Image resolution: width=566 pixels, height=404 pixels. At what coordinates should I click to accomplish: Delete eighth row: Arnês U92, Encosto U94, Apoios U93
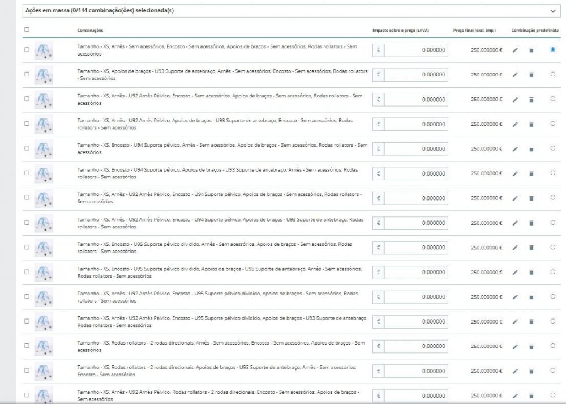click(531, 223)
